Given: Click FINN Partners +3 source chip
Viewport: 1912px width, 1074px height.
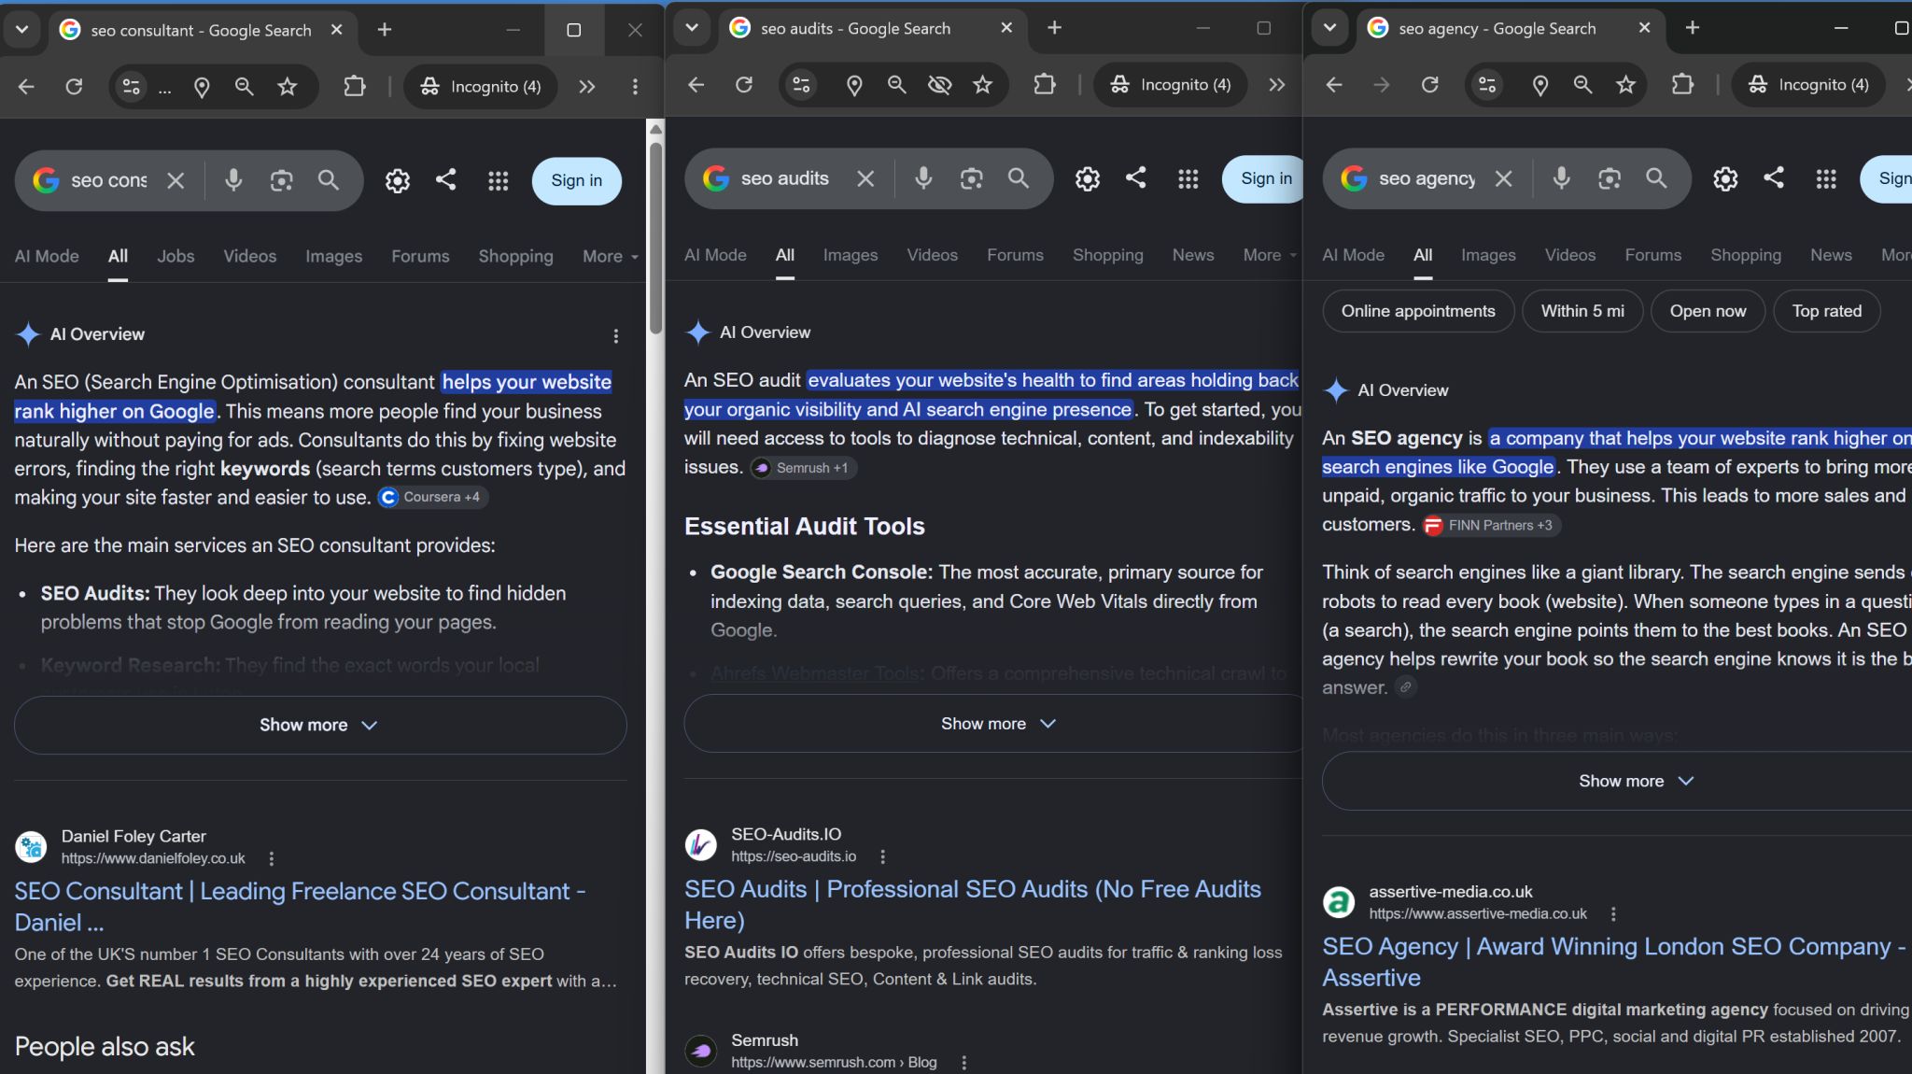Looking at the screenshot, I should point(1491,525).
